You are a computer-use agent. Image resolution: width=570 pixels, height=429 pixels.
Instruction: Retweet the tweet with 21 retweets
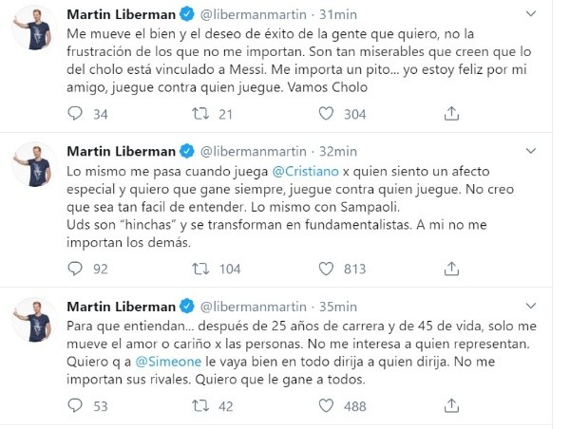(199, 115)
